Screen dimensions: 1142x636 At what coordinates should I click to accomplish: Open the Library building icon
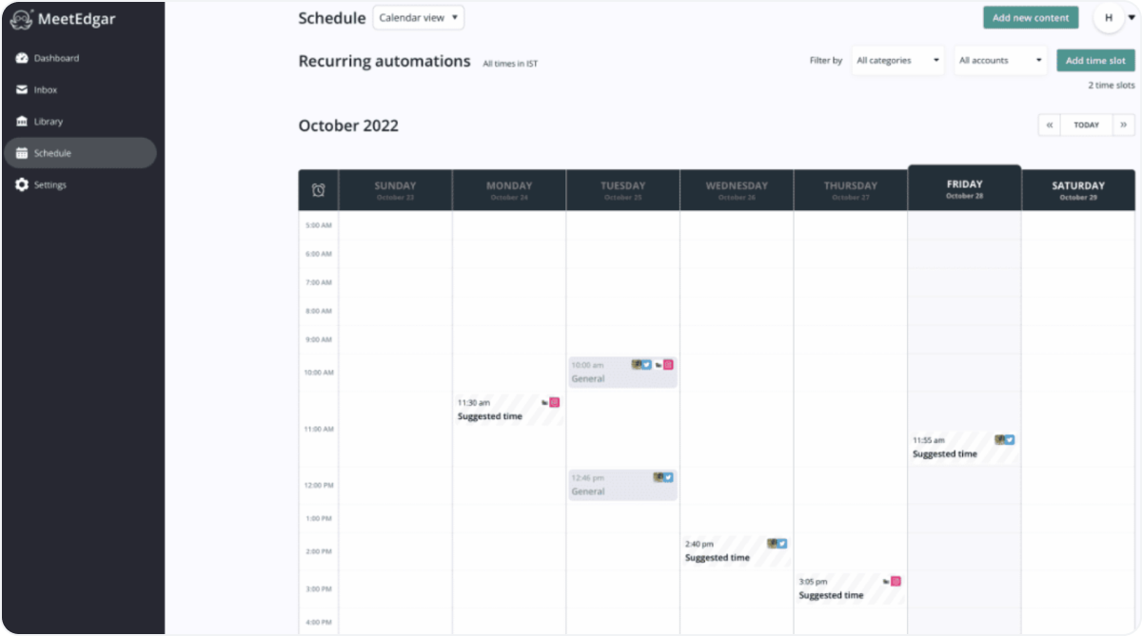coord(22,122)
